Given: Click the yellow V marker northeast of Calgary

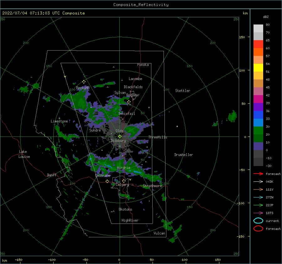Looking at the screenshot, I should [x=130, y=180].
